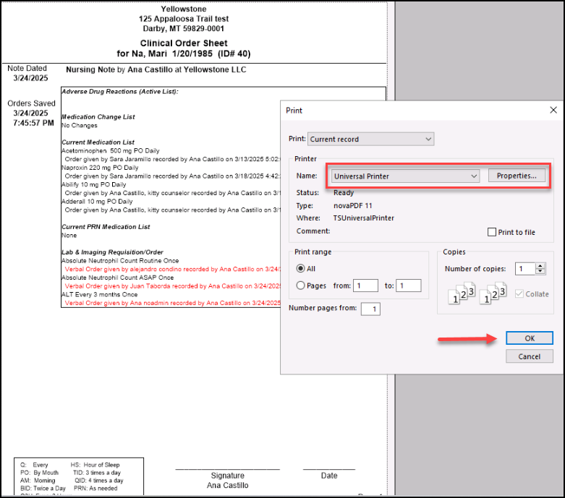This screenshot has height=498, width=565.
Task: Click the Pages 'from' input field
Action: pyautogui.click(x=365, y=286)
